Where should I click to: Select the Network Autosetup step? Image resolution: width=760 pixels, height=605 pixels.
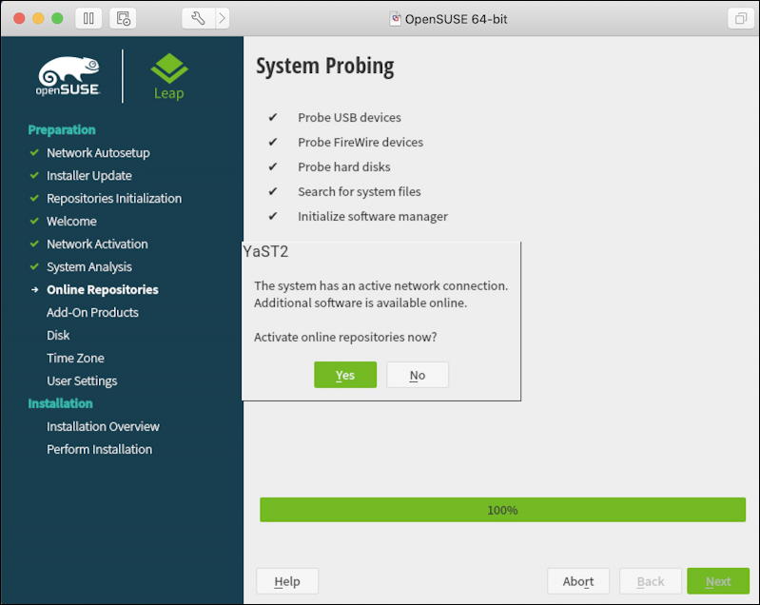click(98, 153)
